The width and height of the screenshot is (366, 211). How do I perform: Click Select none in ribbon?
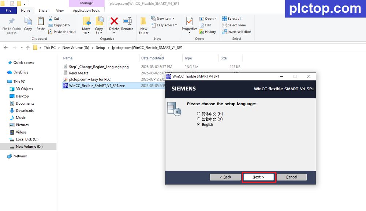click(x=234, y=25)
